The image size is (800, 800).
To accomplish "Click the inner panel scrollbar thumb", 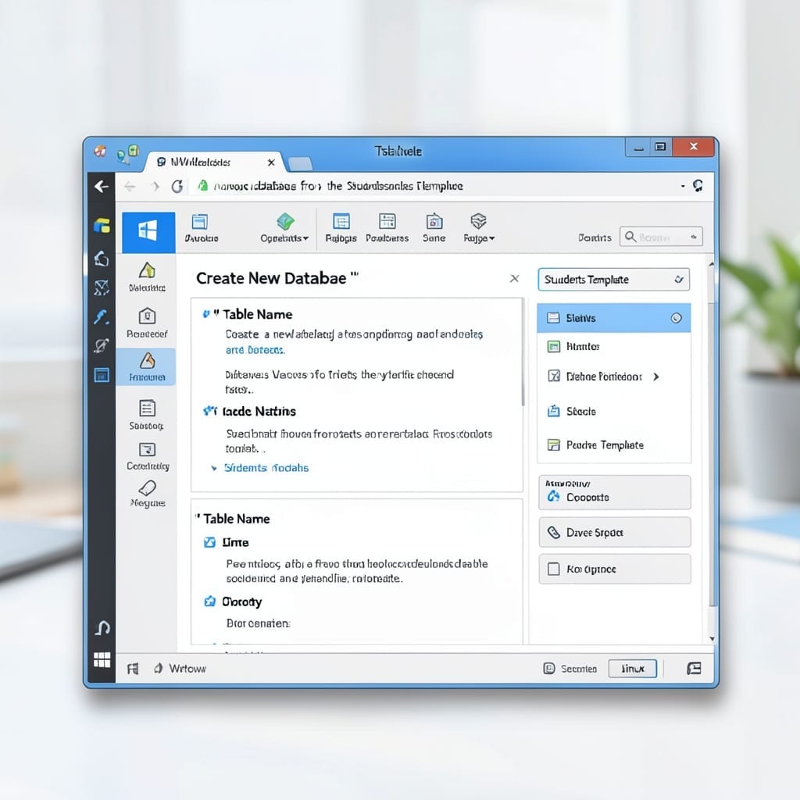I will coord(523,352).
